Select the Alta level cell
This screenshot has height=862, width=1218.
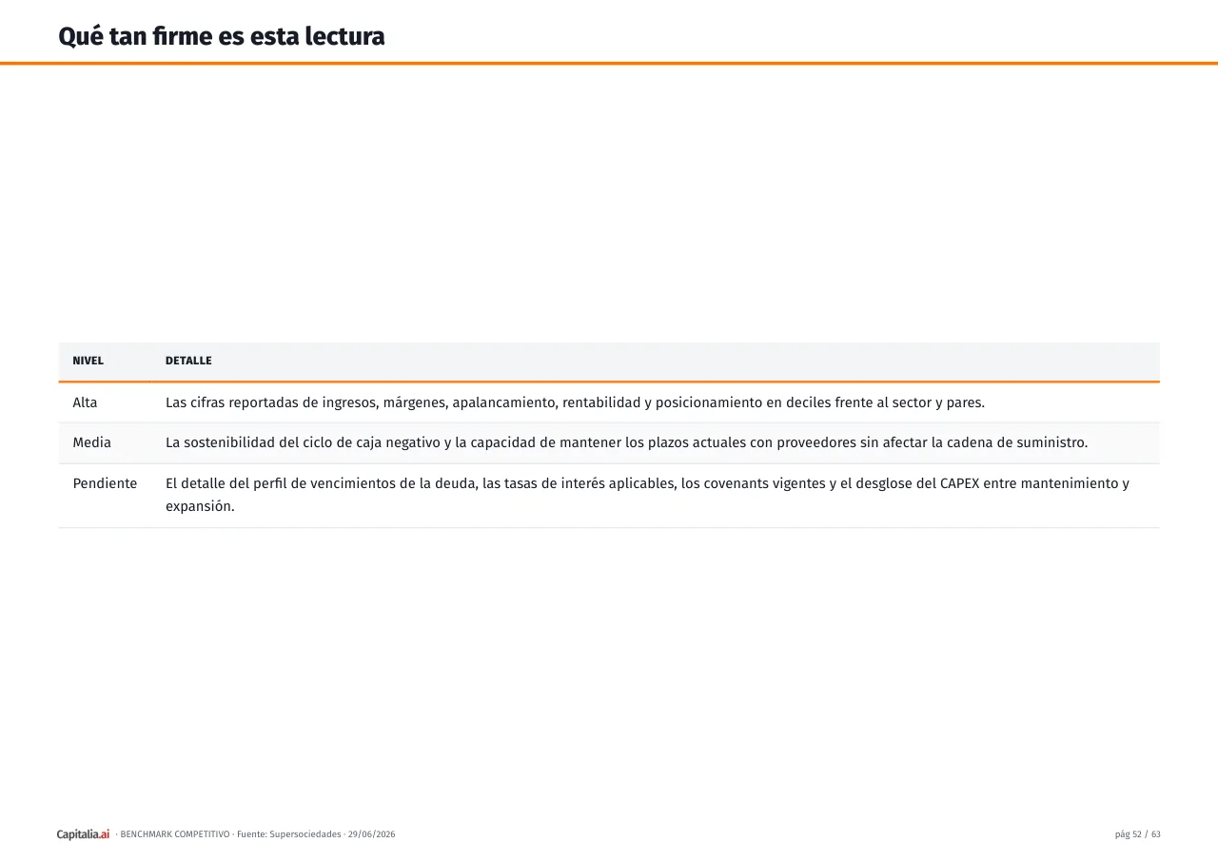pyautogui.click(x=85, y=402)
